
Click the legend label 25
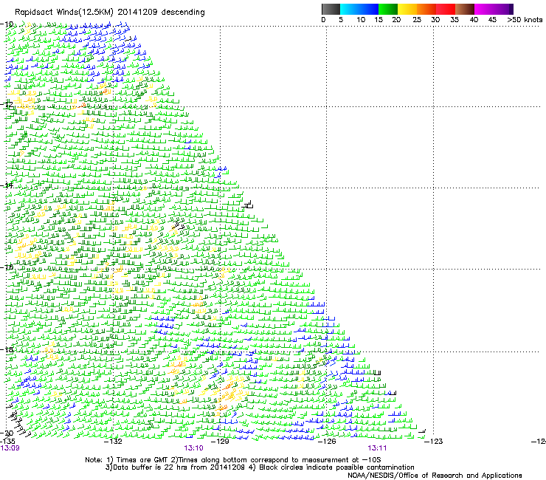pos(417,20)
